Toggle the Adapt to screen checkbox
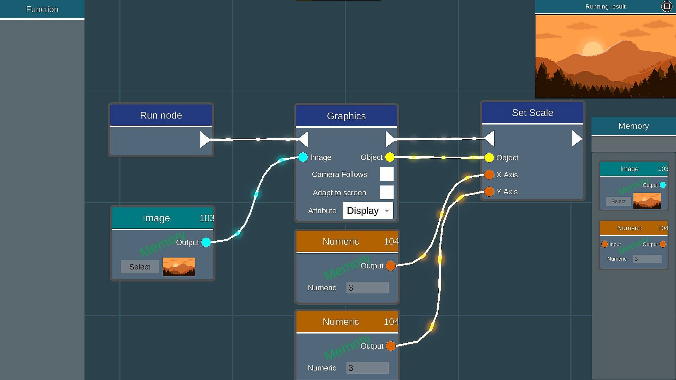The image size is (676, 380). pyautogui.click(x=387, y=192)
